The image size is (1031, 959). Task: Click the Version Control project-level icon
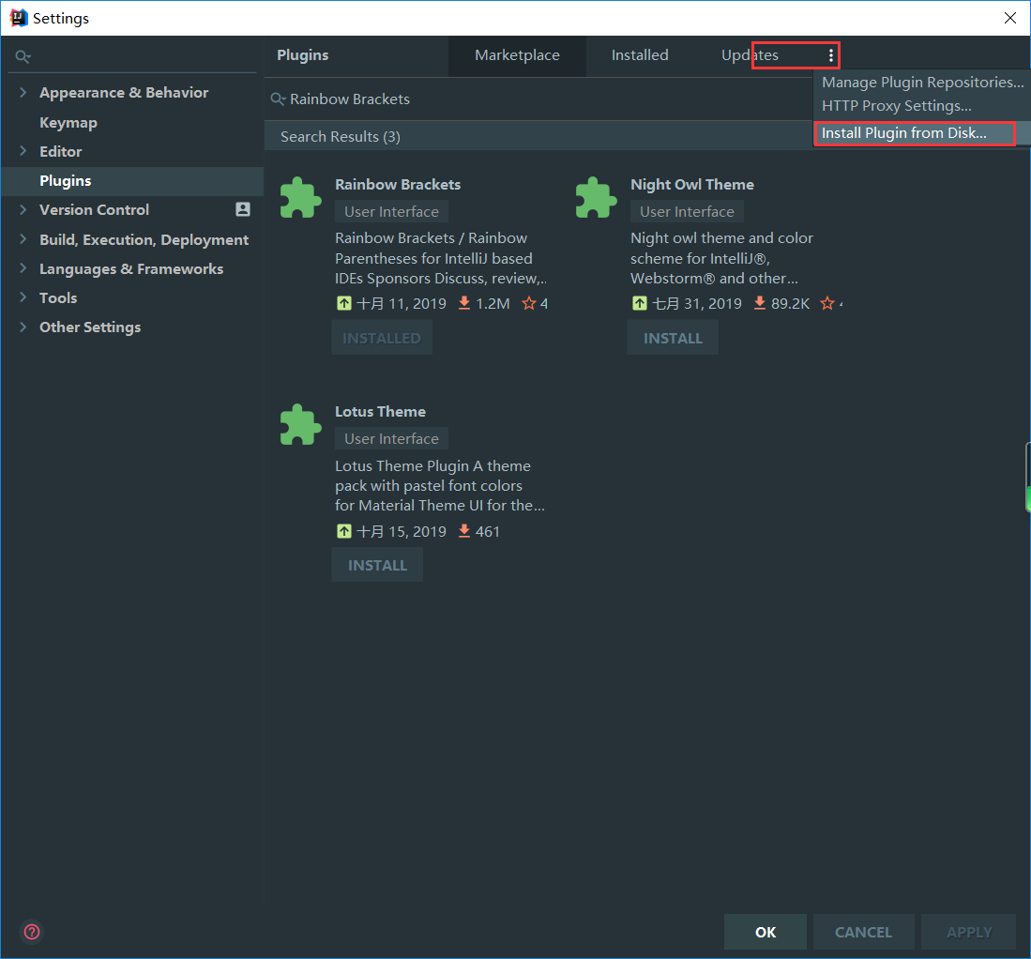(243, 210)
